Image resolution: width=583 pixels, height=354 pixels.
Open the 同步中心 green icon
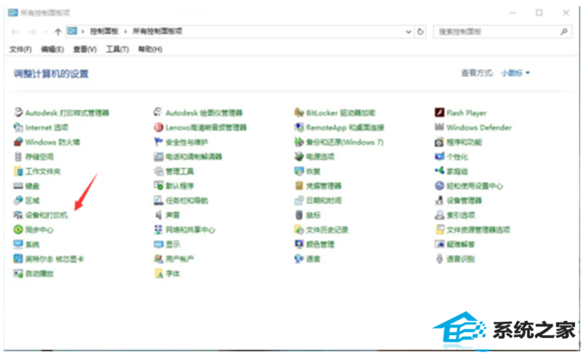point(18,230)
